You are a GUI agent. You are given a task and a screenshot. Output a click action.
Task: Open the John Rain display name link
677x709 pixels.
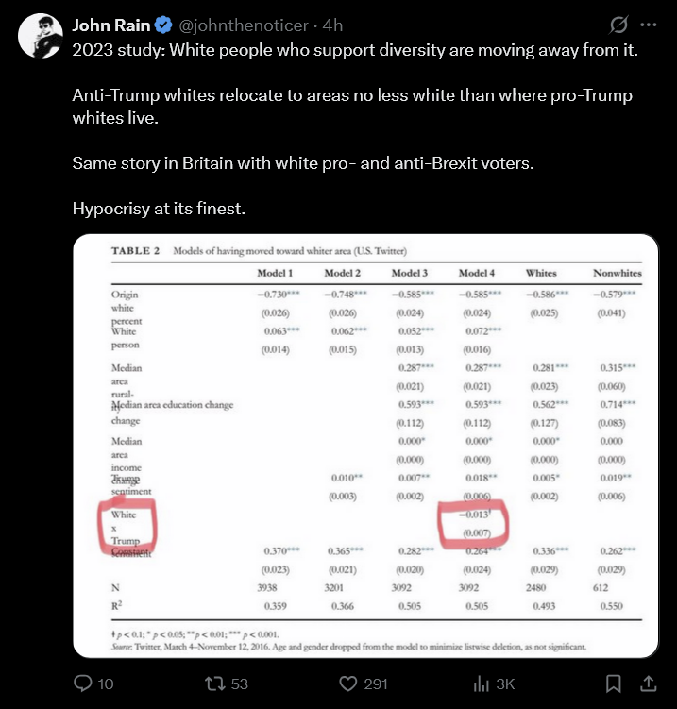111,25
